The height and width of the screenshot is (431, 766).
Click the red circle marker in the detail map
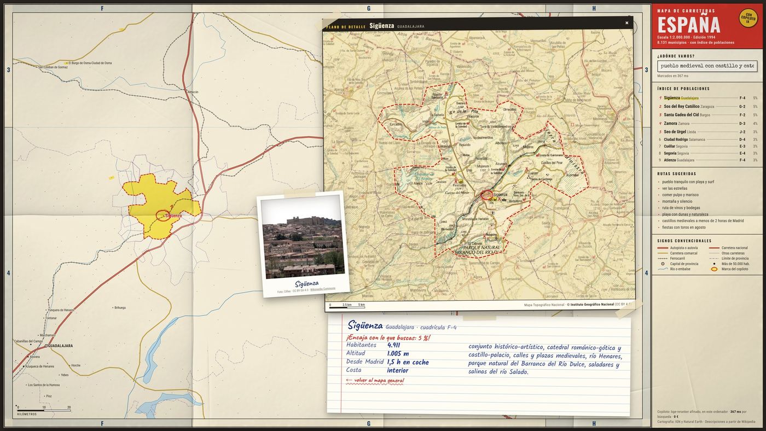point(487,194)
